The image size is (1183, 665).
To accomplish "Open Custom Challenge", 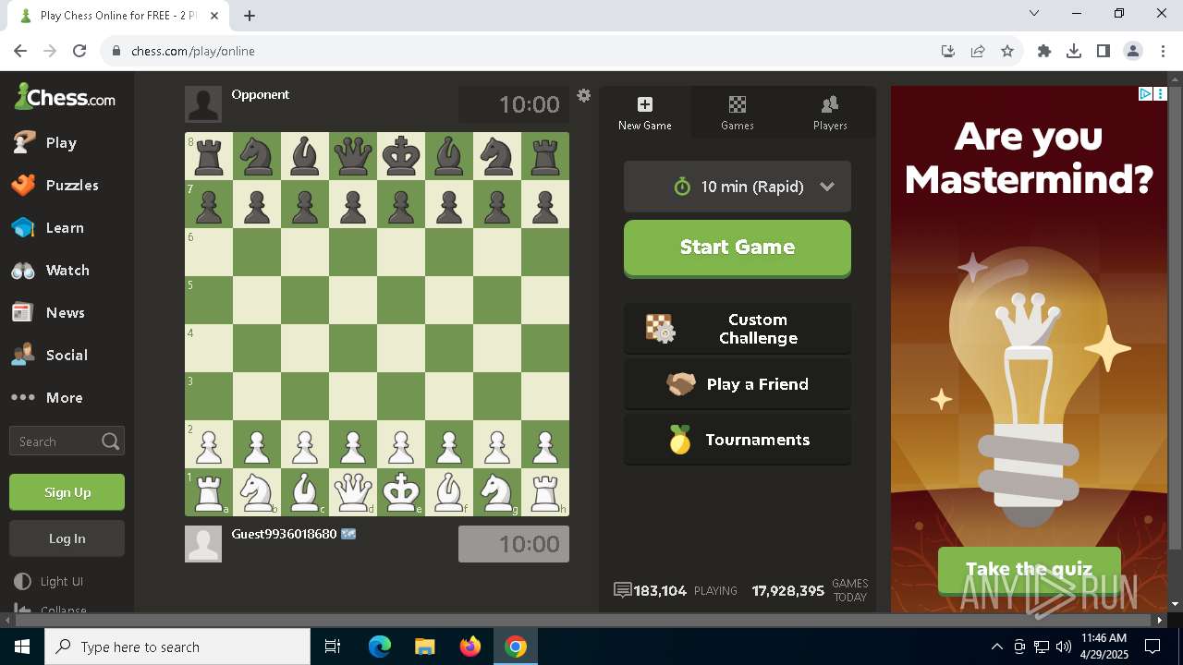I will point(738,329).
